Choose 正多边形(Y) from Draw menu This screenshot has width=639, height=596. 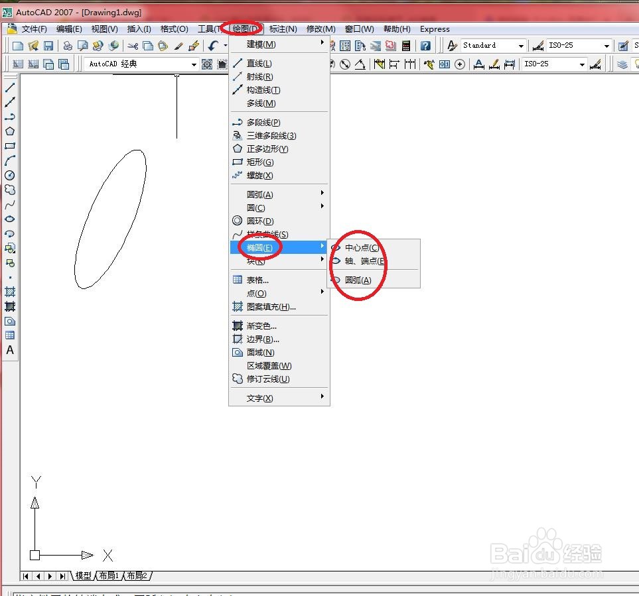[x=279, y=149]
